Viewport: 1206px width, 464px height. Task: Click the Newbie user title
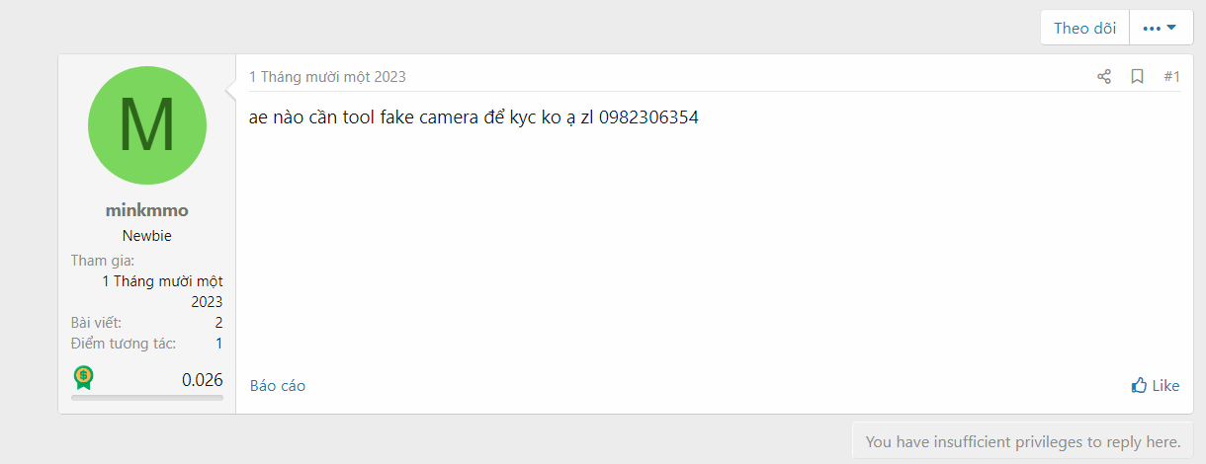click(x=147, y=236)
